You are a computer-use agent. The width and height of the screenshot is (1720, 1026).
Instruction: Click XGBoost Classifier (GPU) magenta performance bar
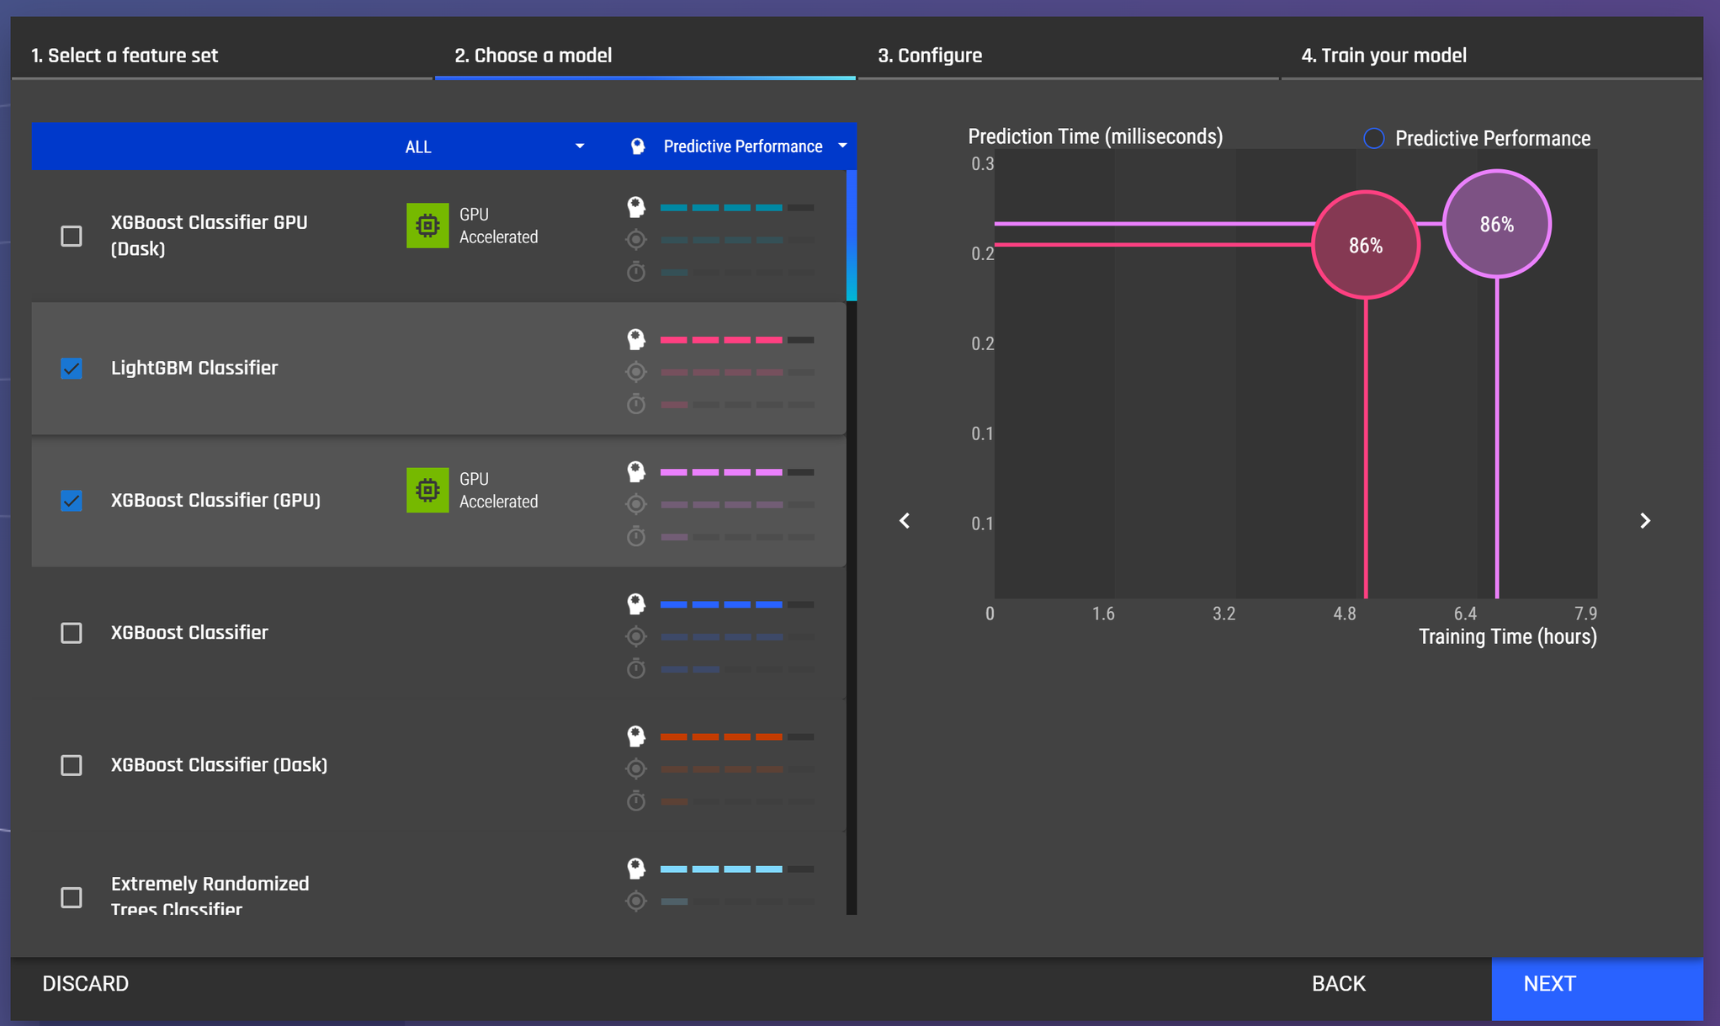(x=737, y=472)
